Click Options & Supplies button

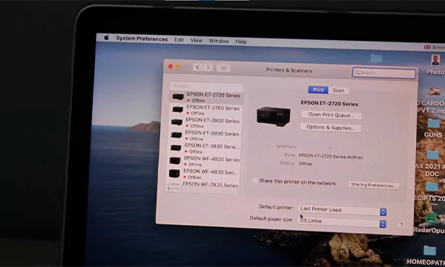(331, 127)
